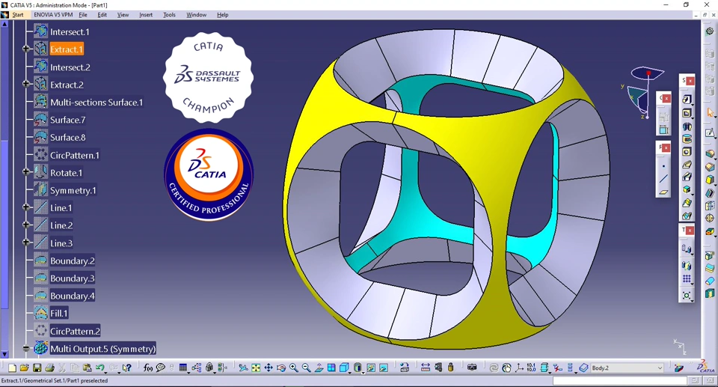Expand the Line.2 tree node

26,225
